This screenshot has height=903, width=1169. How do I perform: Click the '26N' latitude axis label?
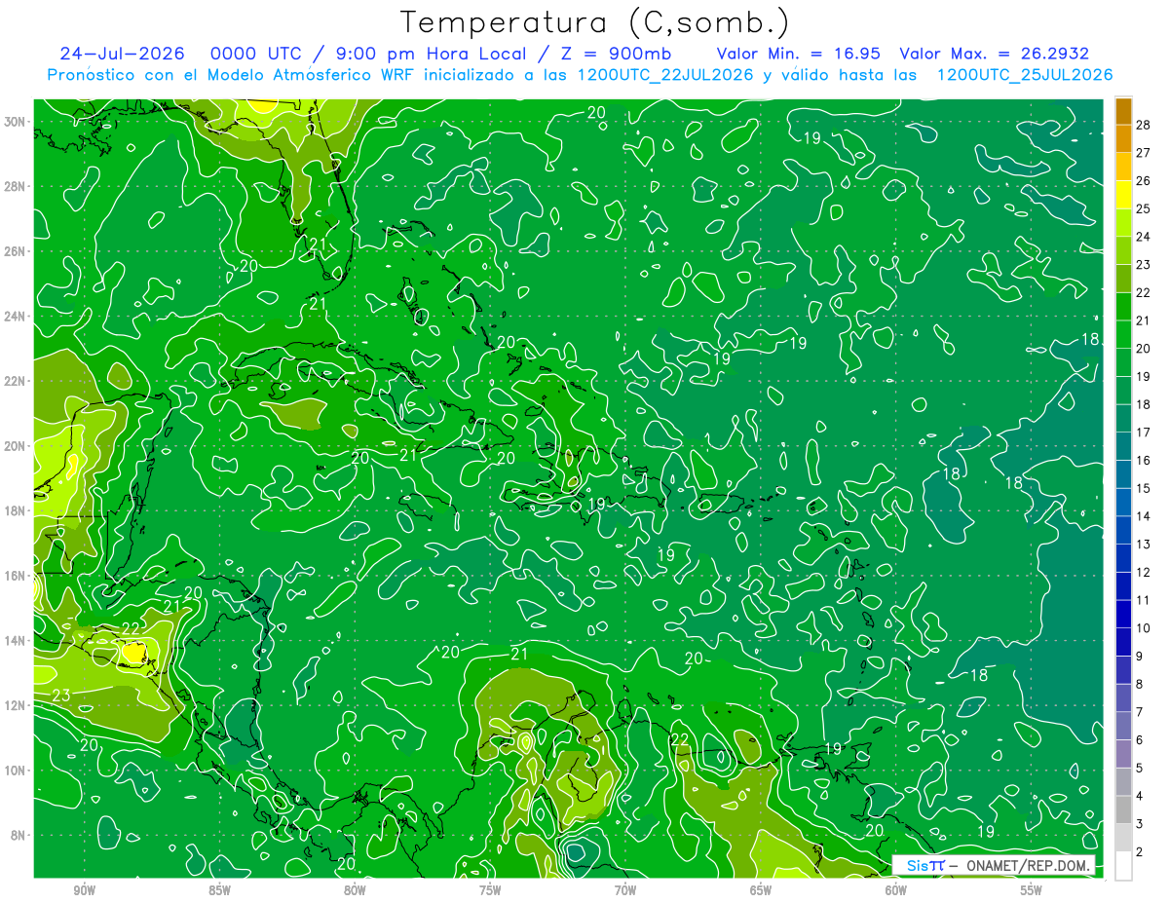point(17,251)
